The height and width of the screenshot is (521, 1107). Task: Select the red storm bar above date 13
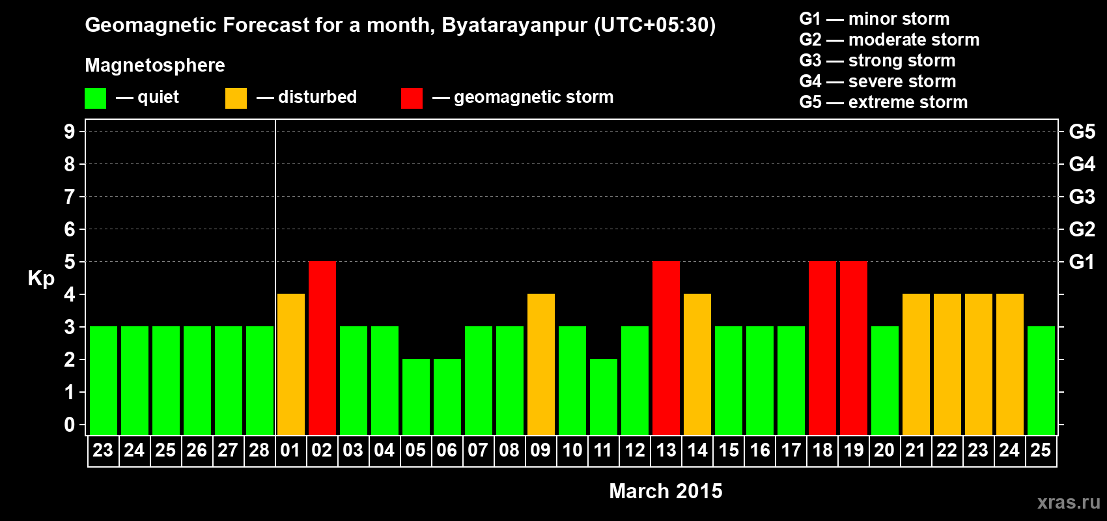pos(666,348)
